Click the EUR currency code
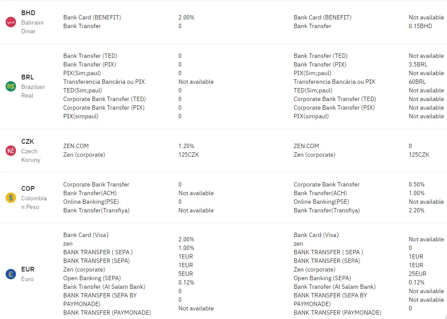Viewport: 447px width, 319px height. pos(28,269)
